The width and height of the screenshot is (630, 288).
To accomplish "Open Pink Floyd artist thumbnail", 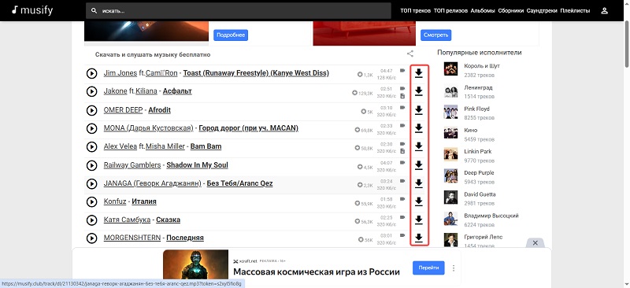I will pos(450,112).
